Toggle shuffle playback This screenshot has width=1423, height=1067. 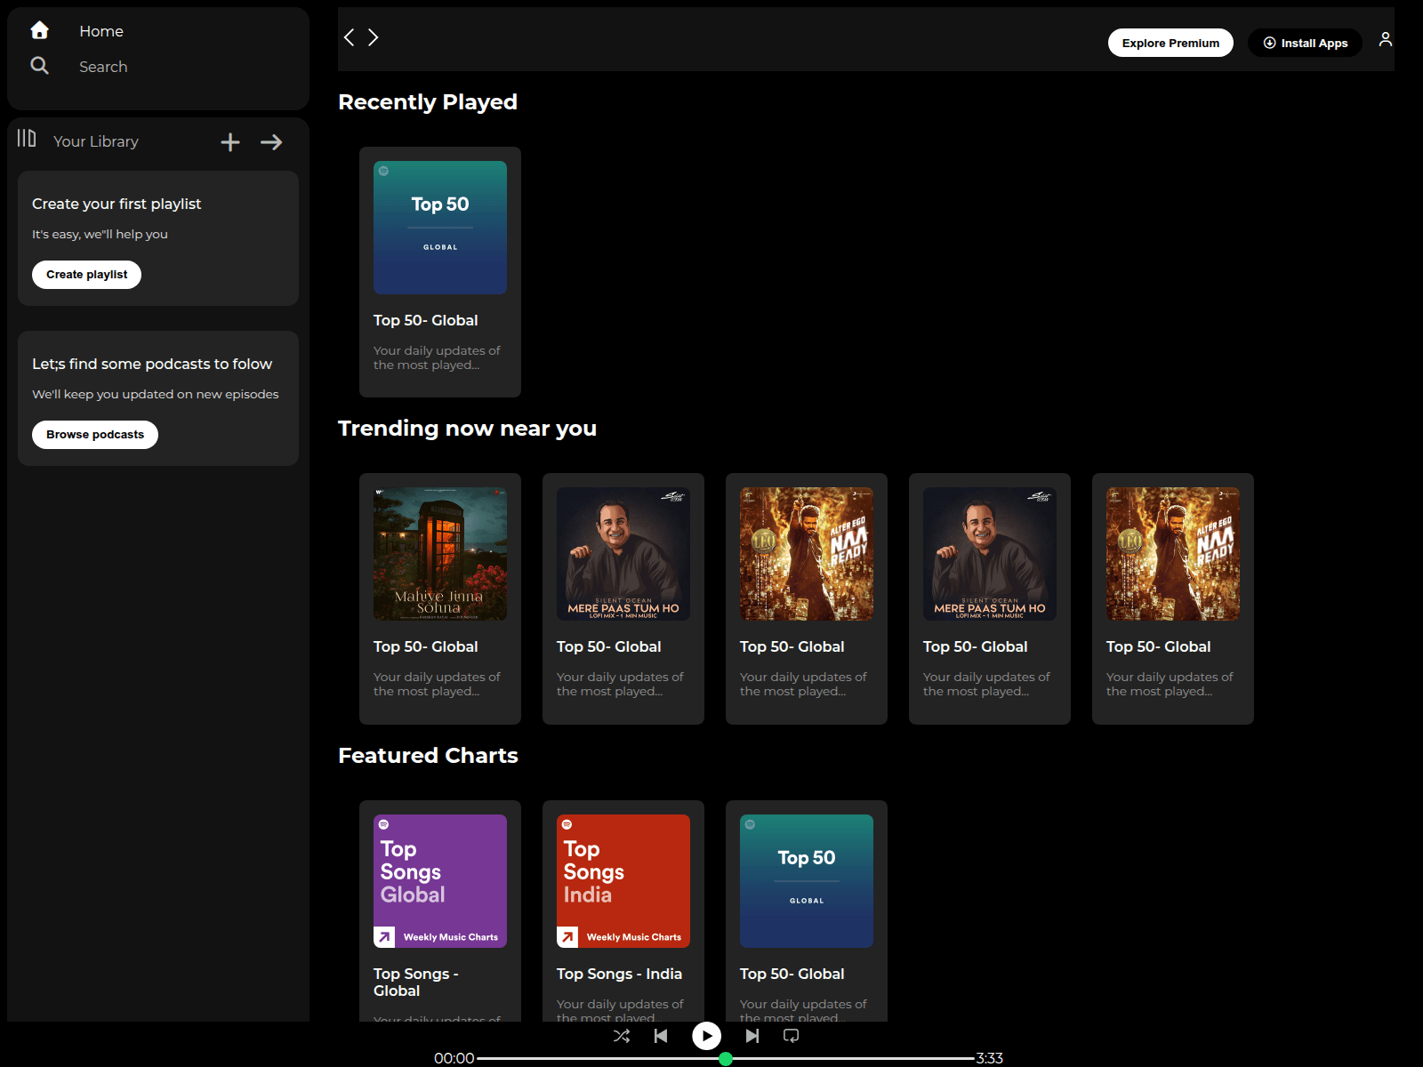pos(622,1036)
